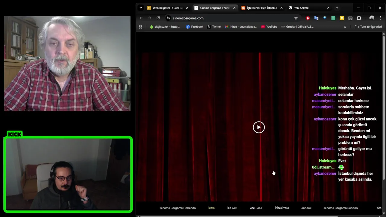Screen dimensions: 386x217
Task: Close the Sinema Bergama tab
Action: [234, 8]
